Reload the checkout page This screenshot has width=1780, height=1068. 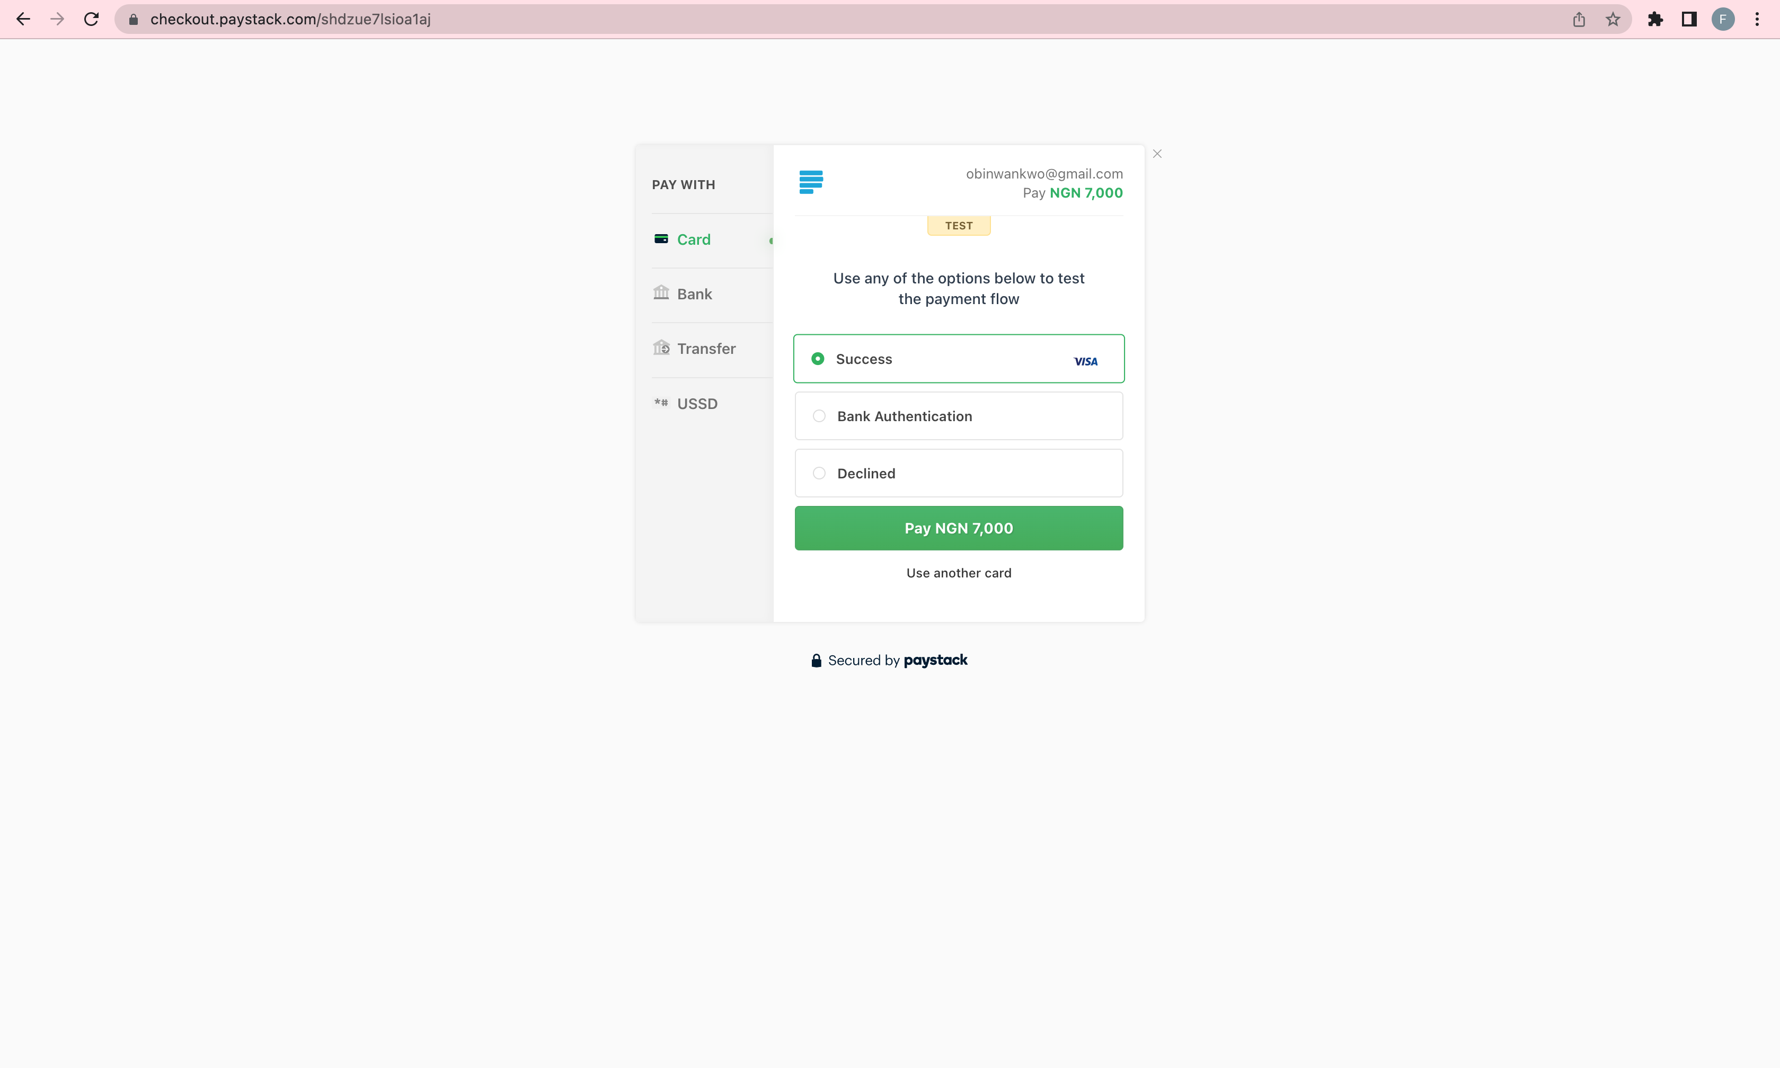(x=91, y=19)
